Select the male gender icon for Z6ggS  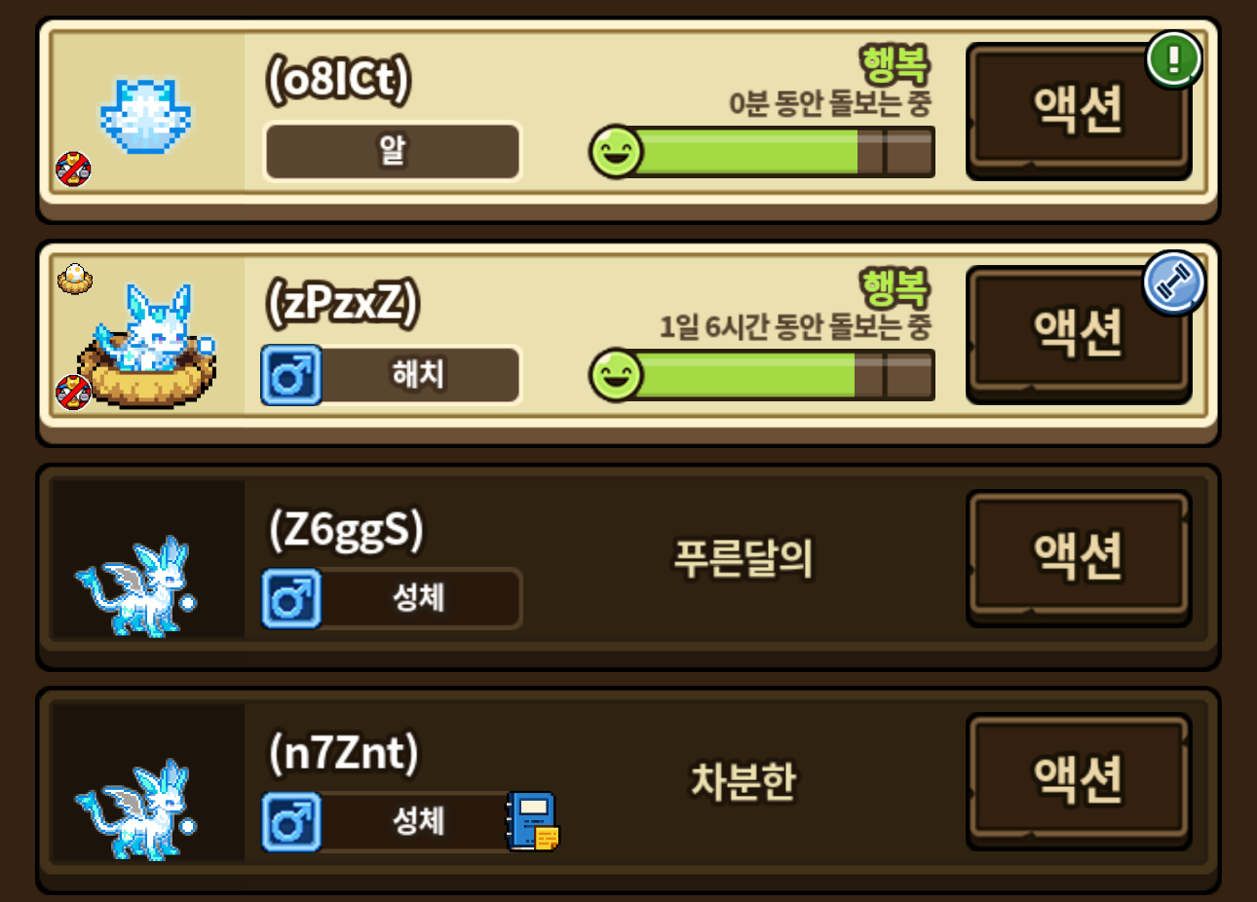(291, 598)
